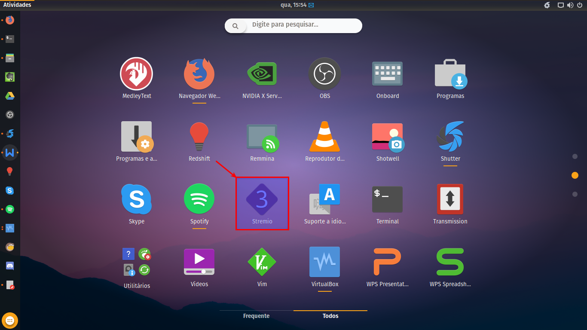587x330 pixels.
Task: Open the wired network status indicator
Action: (x=561, y=5)
